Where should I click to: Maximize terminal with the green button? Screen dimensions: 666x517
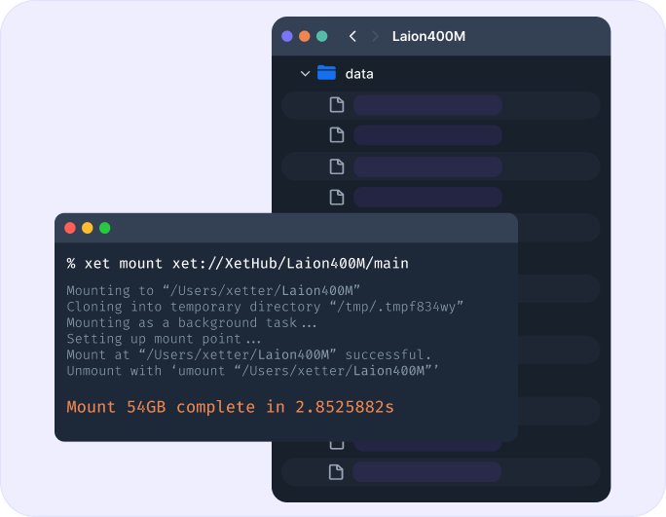105,228
